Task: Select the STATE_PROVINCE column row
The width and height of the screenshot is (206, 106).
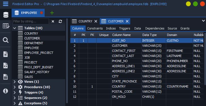Action: coord(137,81)
